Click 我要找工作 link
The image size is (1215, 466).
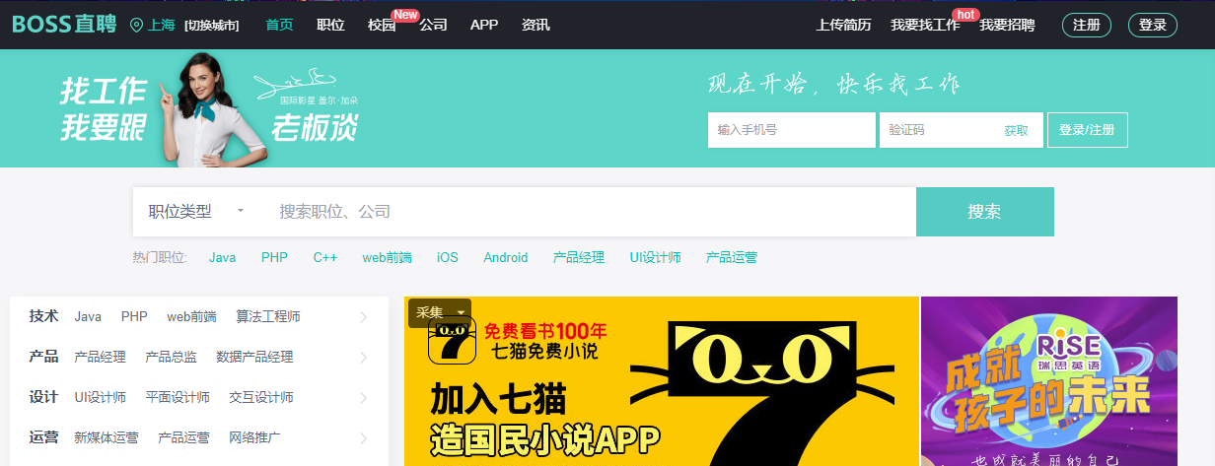coord(925,25)
